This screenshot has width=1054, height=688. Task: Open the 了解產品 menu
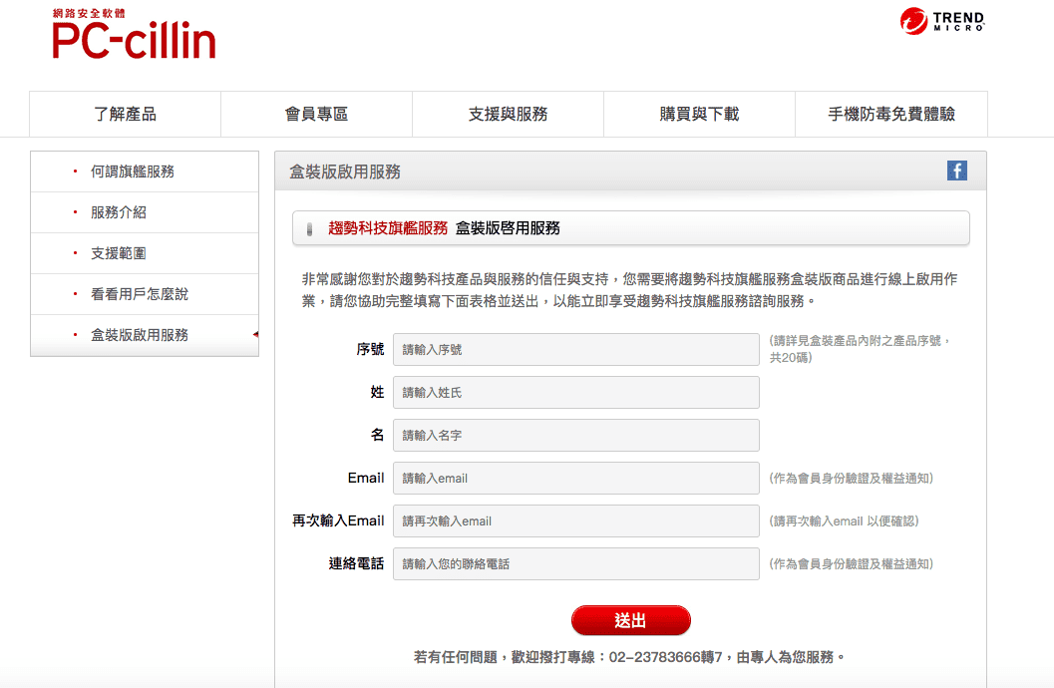click(x=125, y=115)
